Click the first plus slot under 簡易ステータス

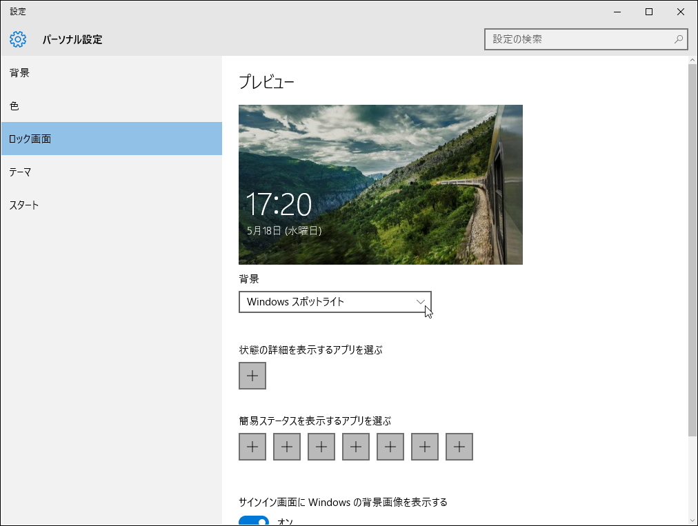pyautogui.click(x=252, y=447)
